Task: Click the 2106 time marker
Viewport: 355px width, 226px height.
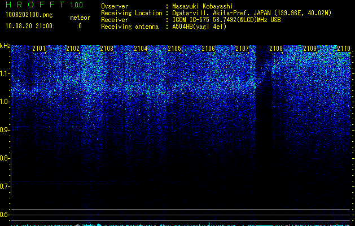Action: (208, 49)
